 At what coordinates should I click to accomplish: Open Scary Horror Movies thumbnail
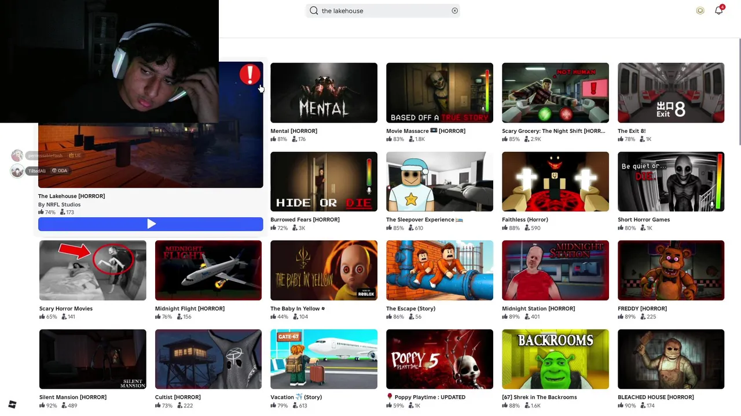[x=93, y=270]
